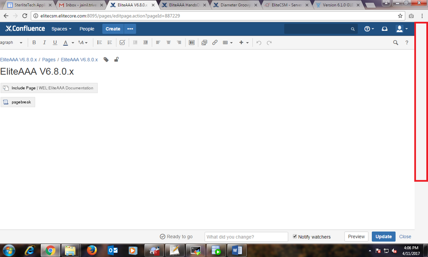Preview the page
Screen dimensions: 428x257
356,236
